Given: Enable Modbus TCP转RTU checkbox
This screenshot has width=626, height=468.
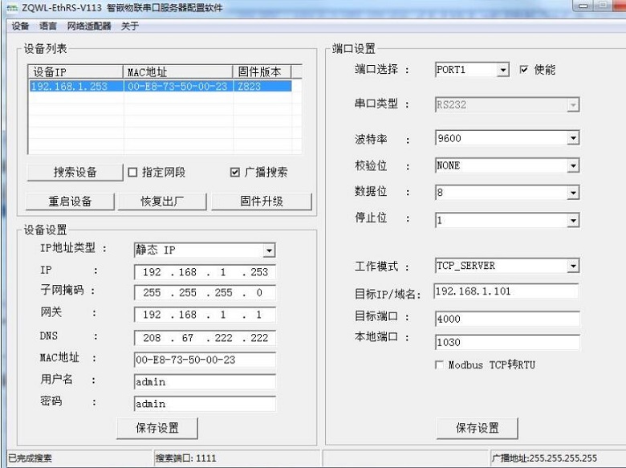Looking at the screenshot, I should pyautogui.click(x=439, y=364).
